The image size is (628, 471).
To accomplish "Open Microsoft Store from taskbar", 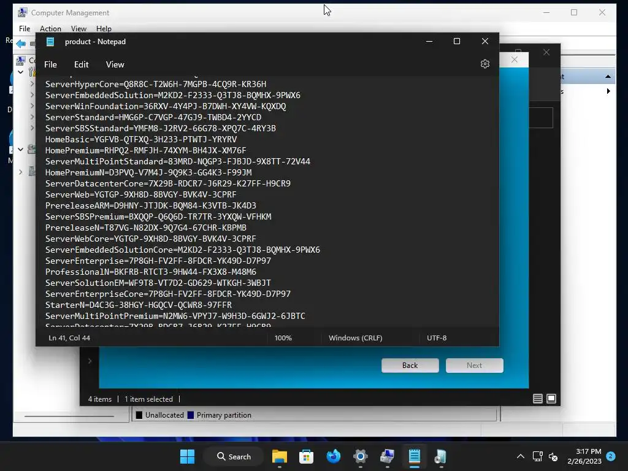I will [x=306, y=456].
